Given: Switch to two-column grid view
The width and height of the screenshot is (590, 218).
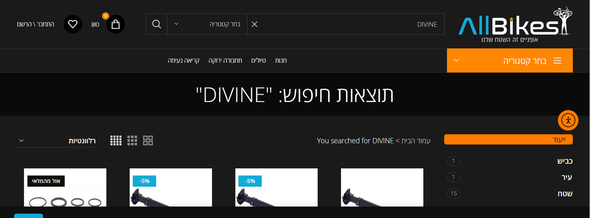Looking at the screenshot, I should (x=148, y=141).
